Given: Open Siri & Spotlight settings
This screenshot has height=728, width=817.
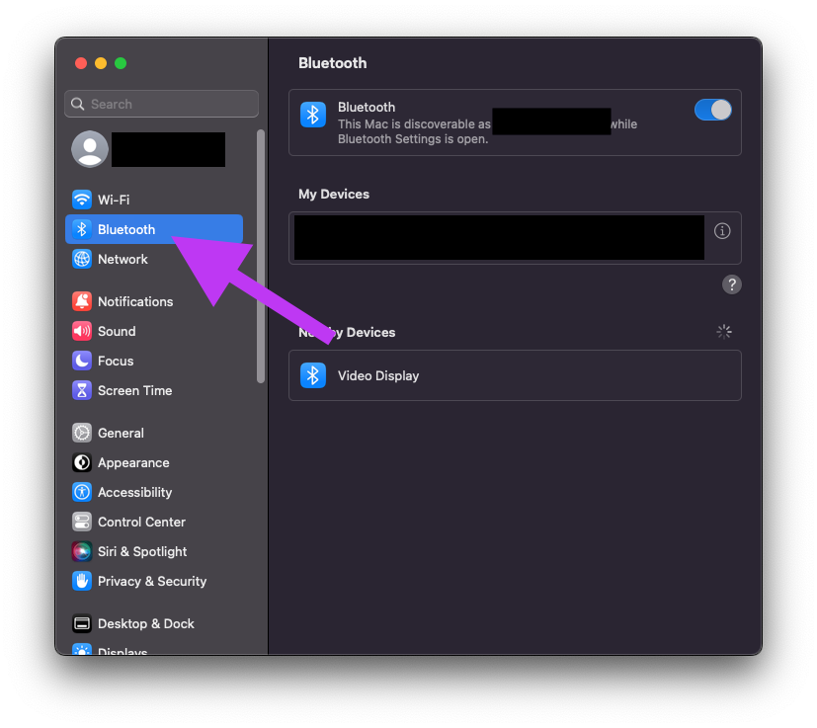Looking at the screenshot, I should pyautogui.click(x=154, y=551).
